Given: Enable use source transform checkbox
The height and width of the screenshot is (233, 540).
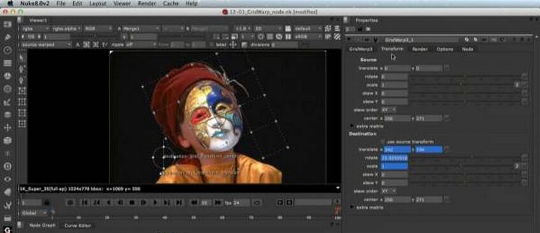Looking at the screenshot, I should coord(383,141).
